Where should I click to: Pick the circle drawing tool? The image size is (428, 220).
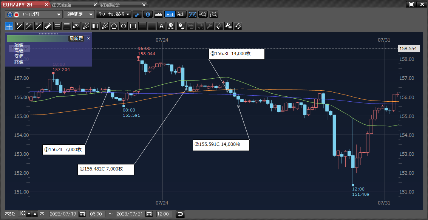(x=124, y=26)
